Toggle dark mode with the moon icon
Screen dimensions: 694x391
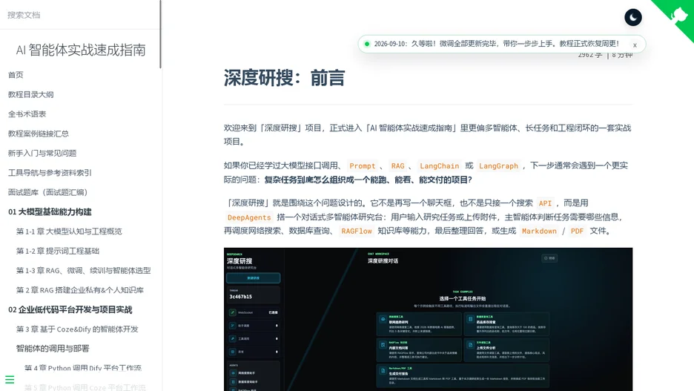tap(633, 18)
